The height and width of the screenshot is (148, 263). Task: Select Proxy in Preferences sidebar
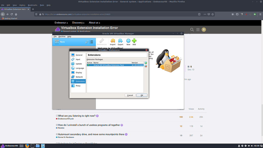point(78,86)
